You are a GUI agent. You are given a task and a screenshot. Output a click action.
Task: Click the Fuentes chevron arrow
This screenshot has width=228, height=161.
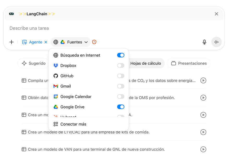(x=86, y=42)
